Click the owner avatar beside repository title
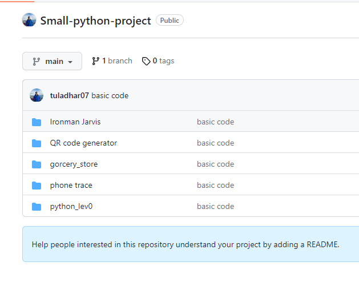359x282 pixels. (x=29, y=21)
